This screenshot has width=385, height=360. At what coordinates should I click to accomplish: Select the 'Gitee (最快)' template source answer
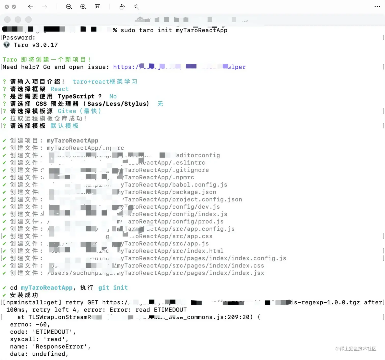pos(79,111)
